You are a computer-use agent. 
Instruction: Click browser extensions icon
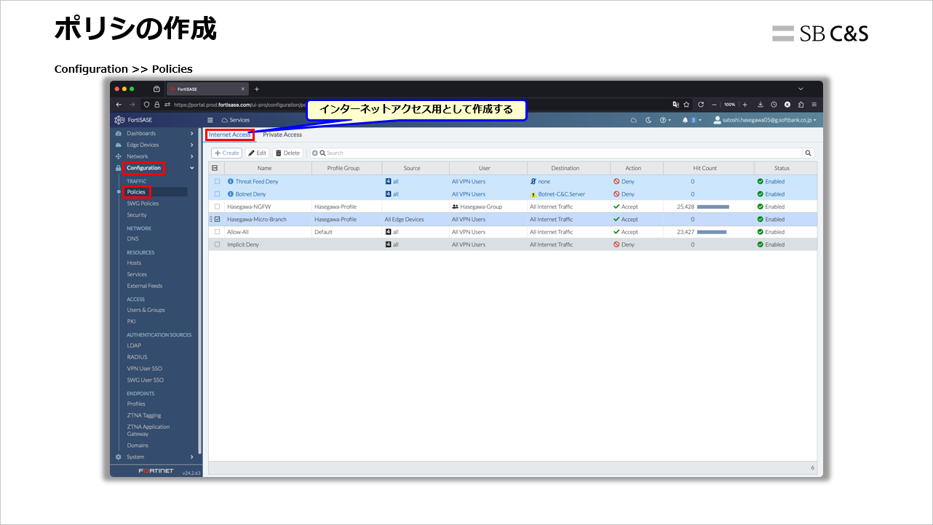coord(801,105)
